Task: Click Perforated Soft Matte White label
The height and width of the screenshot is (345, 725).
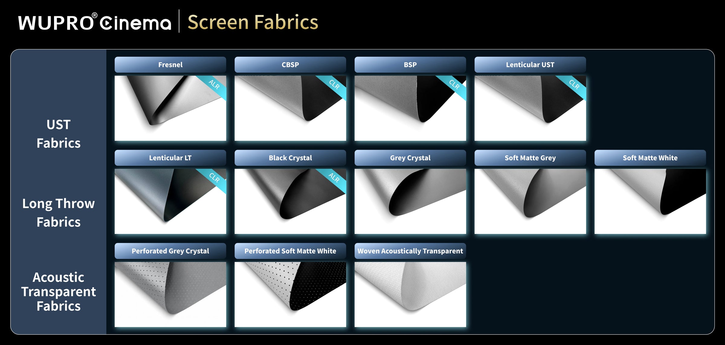Action: pos(290,251)
